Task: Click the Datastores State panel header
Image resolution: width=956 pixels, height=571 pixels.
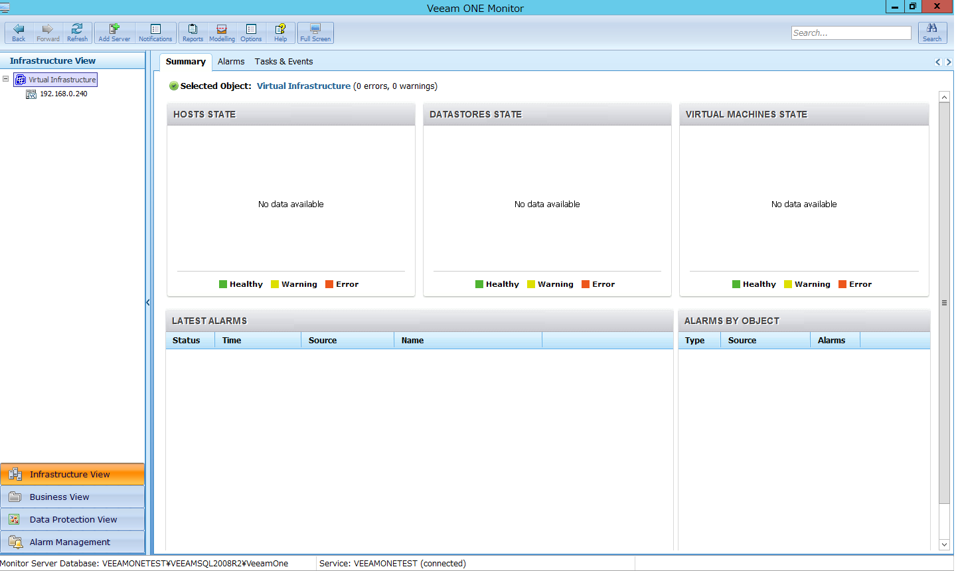Action: click(547, 114)
